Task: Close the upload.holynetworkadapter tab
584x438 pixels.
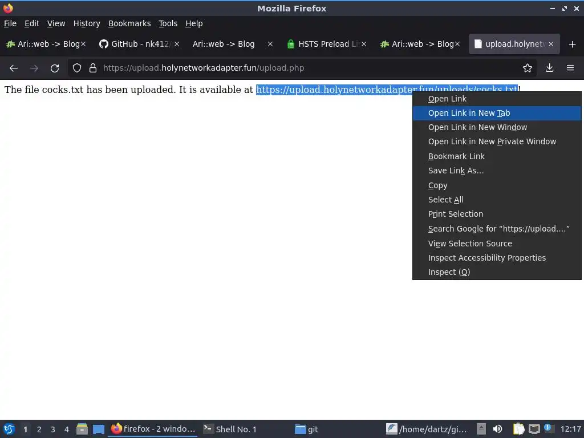Action: click(551, 44)
